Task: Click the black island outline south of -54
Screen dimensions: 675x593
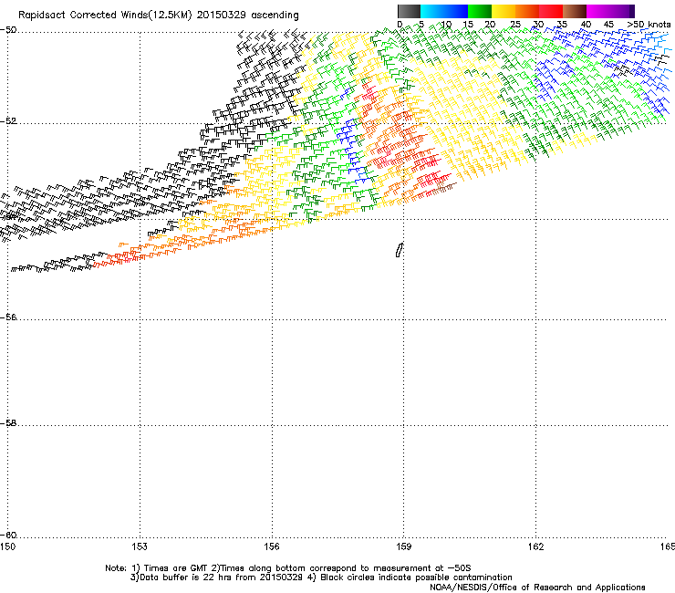Action: tap(400, 250)
